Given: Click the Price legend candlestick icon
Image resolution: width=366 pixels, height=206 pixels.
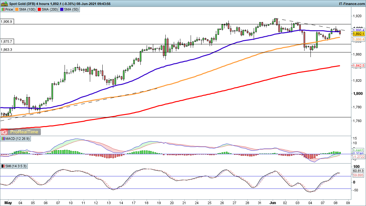Looking at the screenshot, I should tap(3, 10).
